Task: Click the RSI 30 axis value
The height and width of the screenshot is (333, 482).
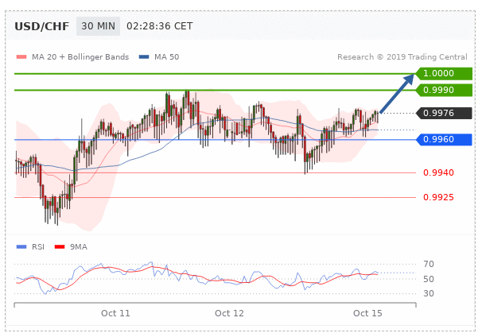Action: coord(429,293)
